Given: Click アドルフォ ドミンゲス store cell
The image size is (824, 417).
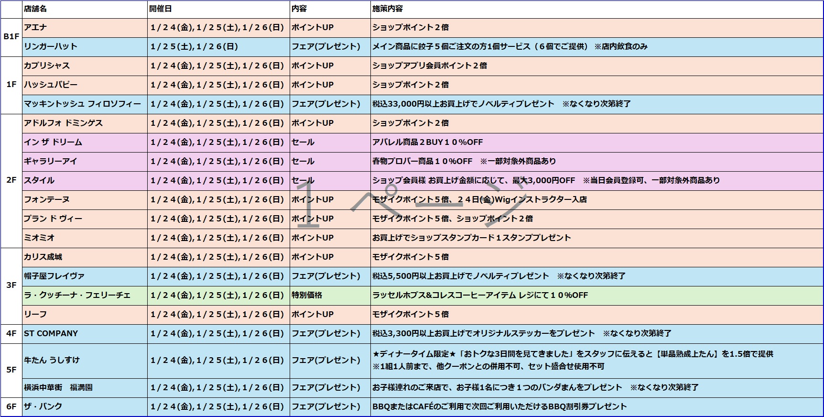Looking at the screenshot, I should 85,123.
